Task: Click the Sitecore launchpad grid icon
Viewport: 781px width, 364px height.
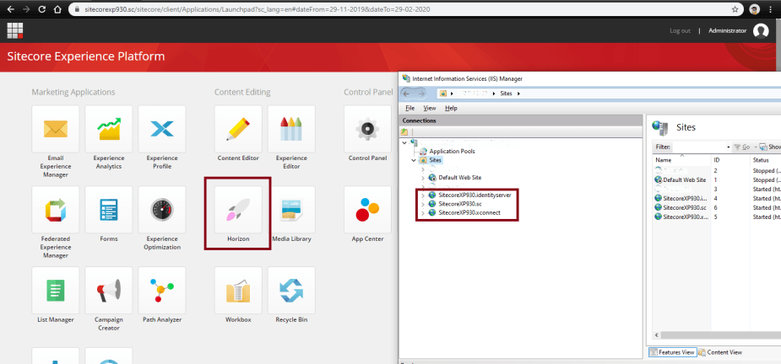Action: pos(15,31)
